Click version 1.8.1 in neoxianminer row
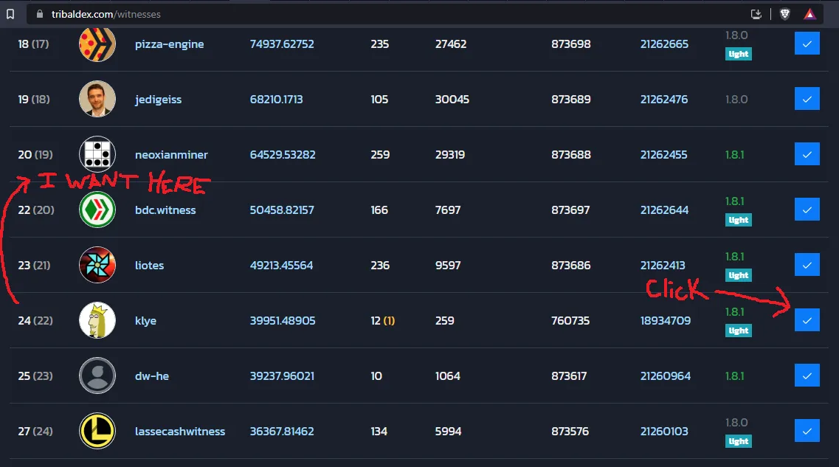839x467 pixels. pyautogui.click(x=735, y=155)
